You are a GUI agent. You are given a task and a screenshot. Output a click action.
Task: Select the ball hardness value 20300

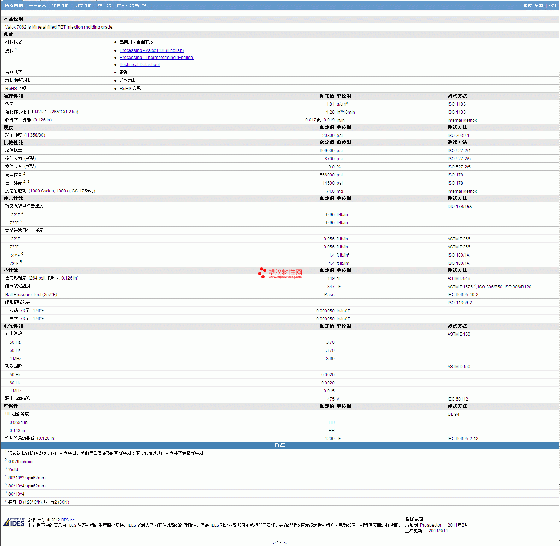(x=328, y=136)
